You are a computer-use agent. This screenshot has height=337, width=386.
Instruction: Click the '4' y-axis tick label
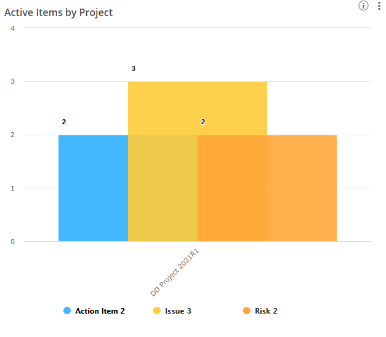[x=13, y=28]
